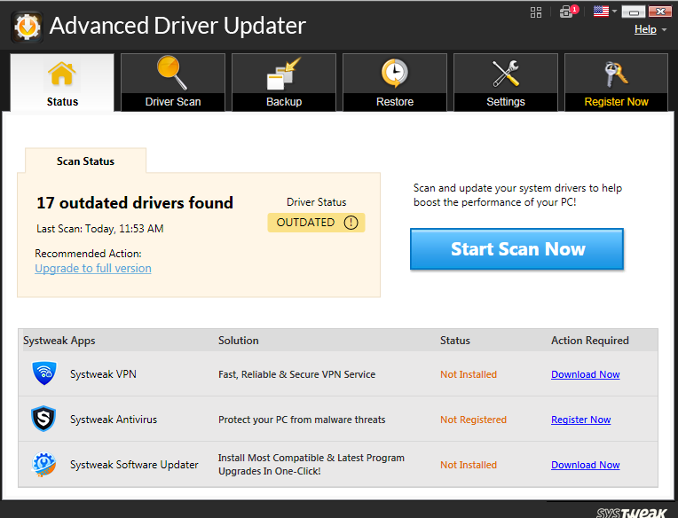
Task: Click the Last Scan time text
Action: 100,229
